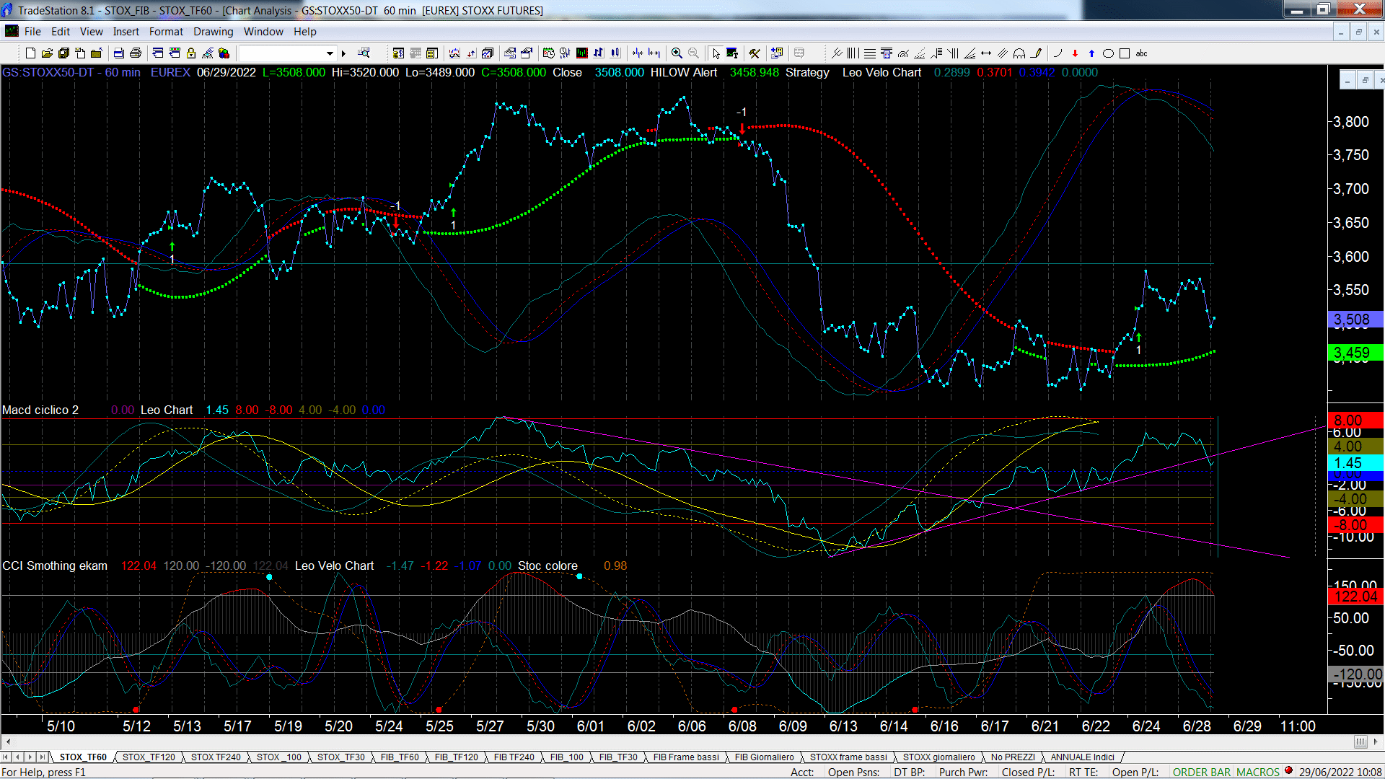Open the View menu

point(91,32)
